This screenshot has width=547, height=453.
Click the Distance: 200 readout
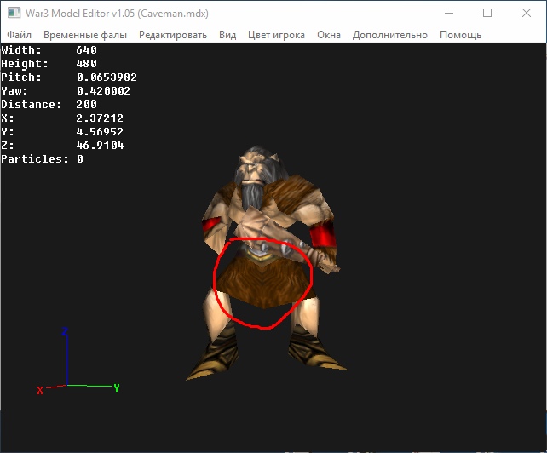tap(49, 104)
